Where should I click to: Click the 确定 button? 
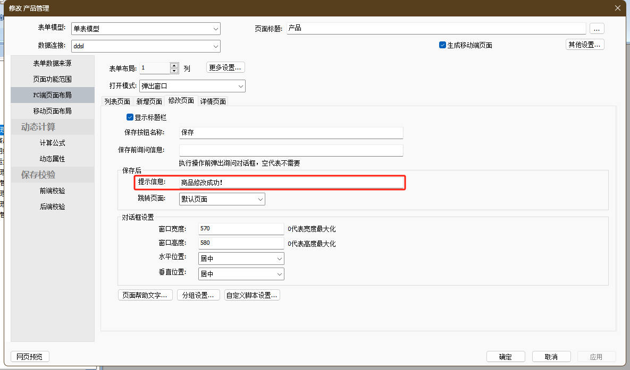[x=506, y=357]
